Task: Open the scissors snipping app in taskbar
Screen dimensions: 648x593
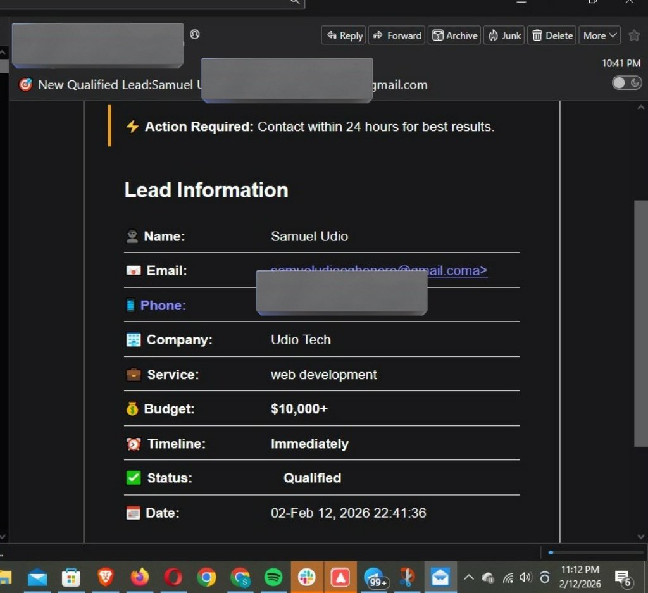Action: click(x=407, y=577)
